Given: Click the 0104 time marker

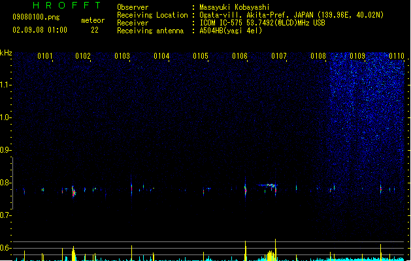Looking at the screenshot, I should click(x=161, y=56).
